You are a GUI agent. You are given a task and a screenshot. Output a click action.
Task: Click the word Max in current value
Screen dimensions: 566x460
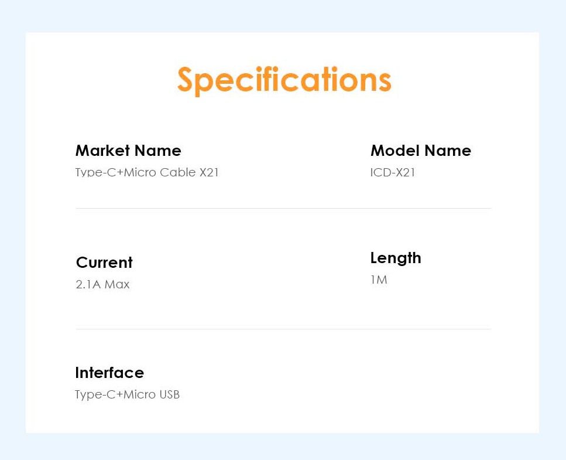pos(117,285)
